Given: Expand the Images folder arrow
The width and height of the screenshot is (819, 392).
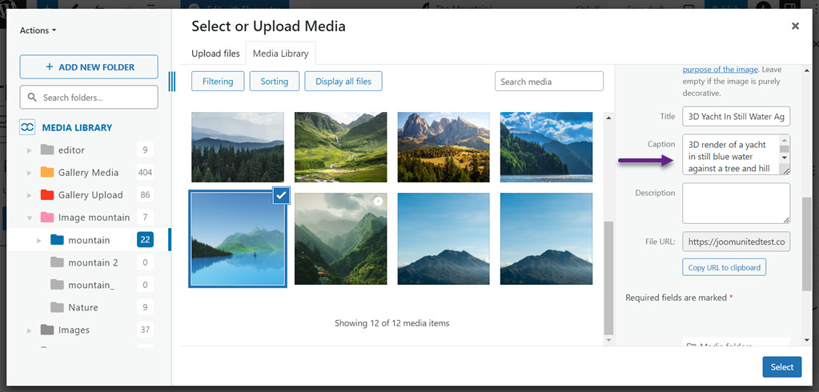Looking at the screenshot, I should point(30,330).
